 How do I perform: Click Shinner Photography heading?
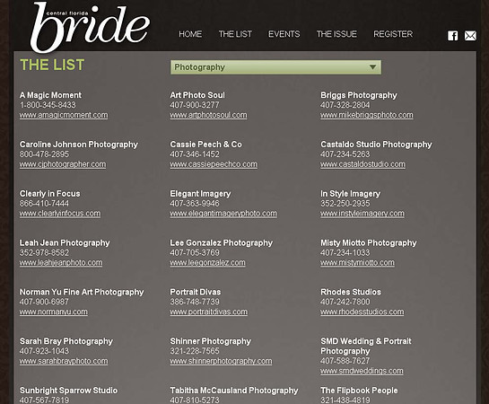(210, 341)
